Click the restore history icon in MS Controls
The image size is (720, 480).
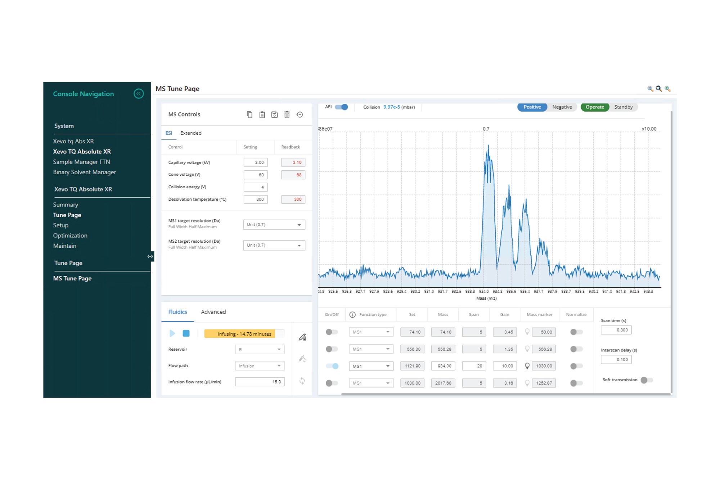(x=300, y=115)
